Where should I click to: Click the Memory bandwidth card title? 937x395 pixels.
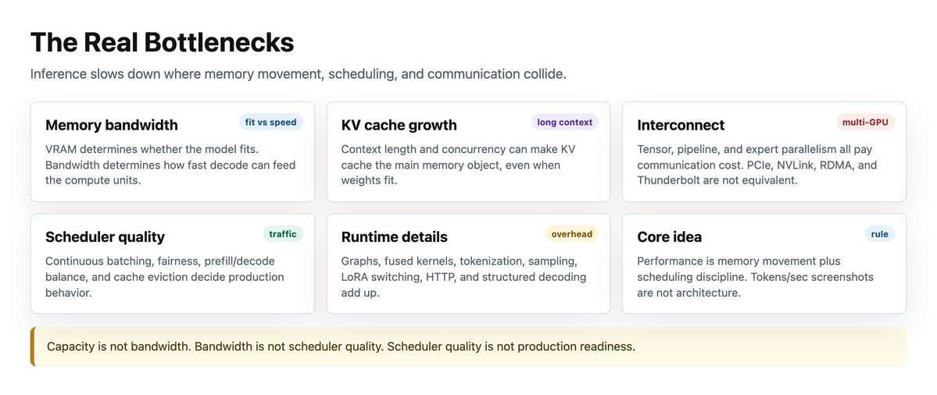click(x=112, y=126)
